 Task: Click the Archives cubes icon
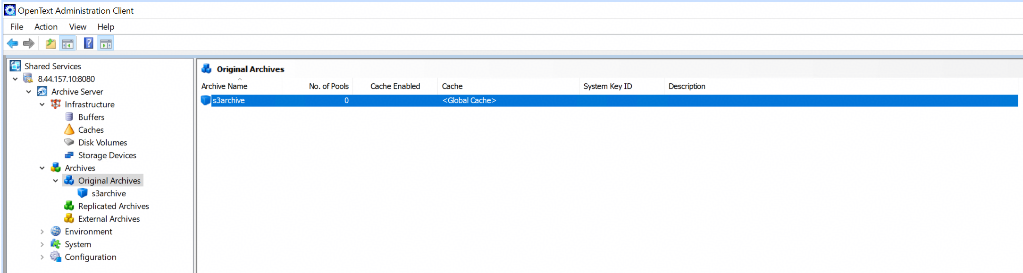[56, 168]
